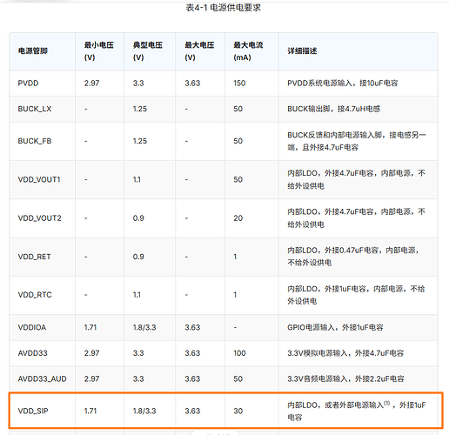This screenshot has width=449, height=435.
Task: Click the VDD_VOUT1 pin name cell
Action: coord(43,179)
